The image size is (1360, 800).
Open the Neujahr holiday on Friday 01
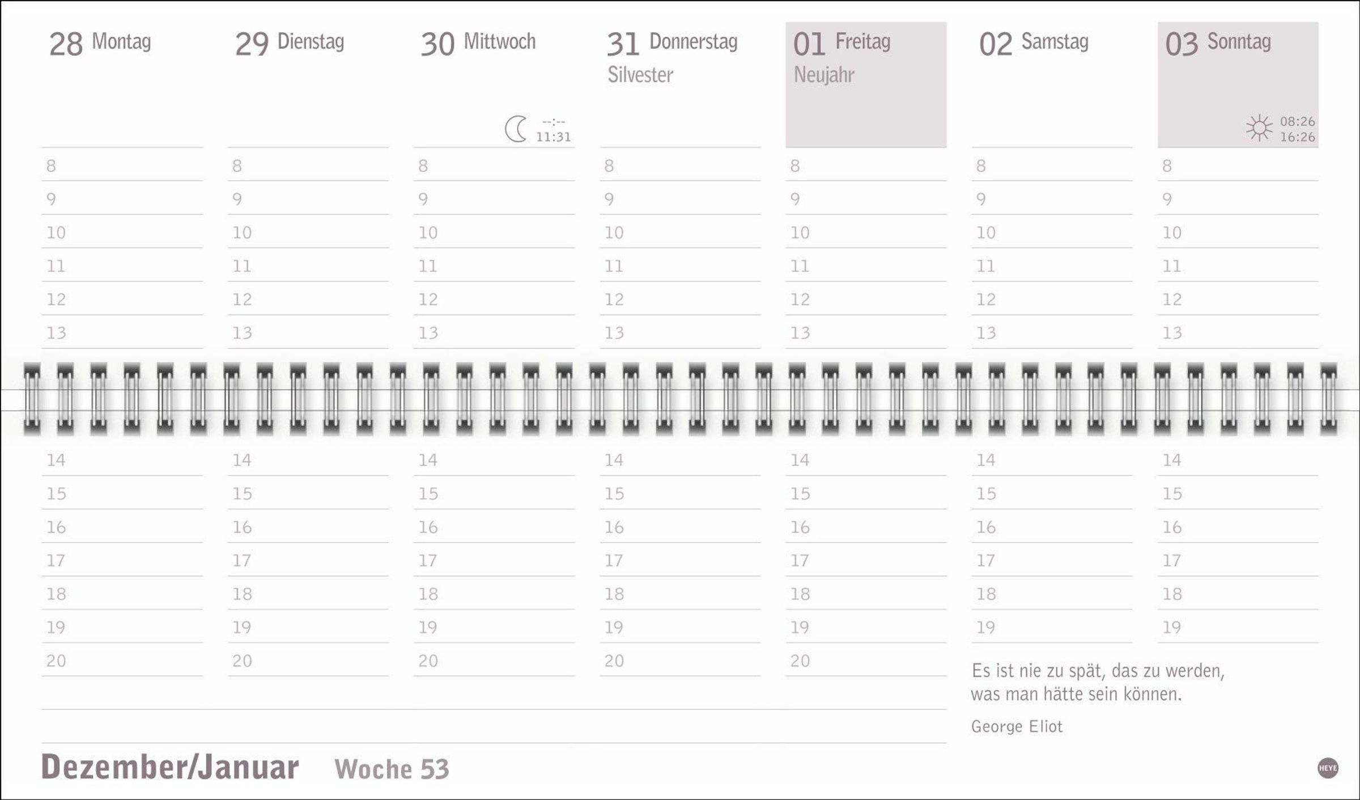coord(824,75)
